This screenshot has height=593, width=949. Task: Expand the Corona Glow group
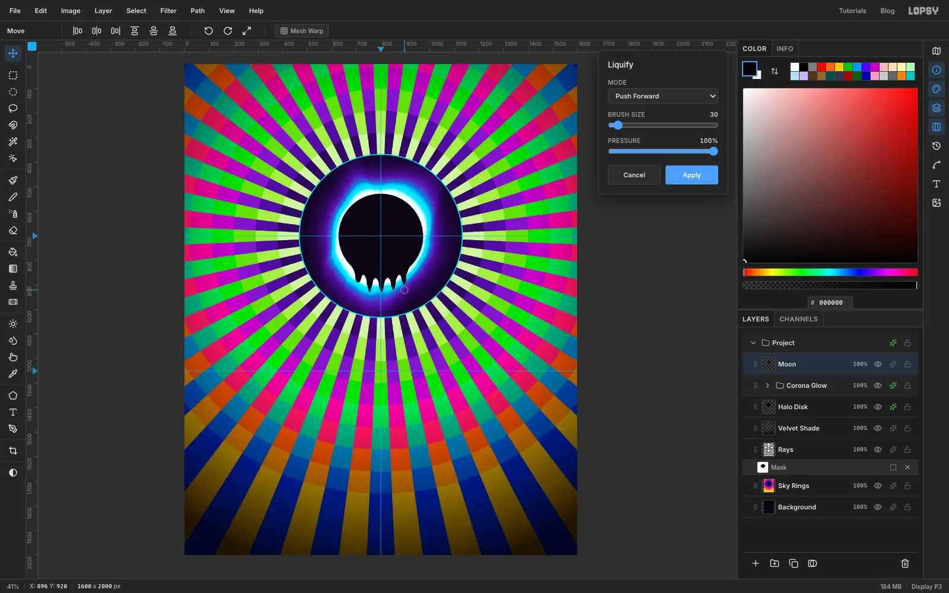point(768,385)
